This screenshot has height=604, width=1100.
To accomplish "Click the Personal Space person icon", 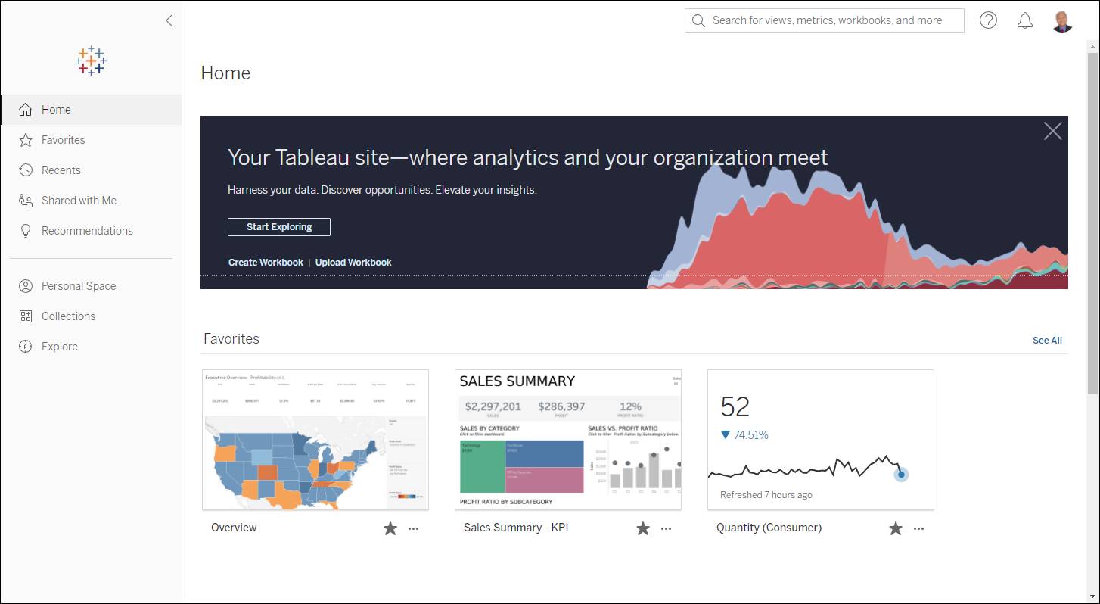I will [x=26, y=286].
